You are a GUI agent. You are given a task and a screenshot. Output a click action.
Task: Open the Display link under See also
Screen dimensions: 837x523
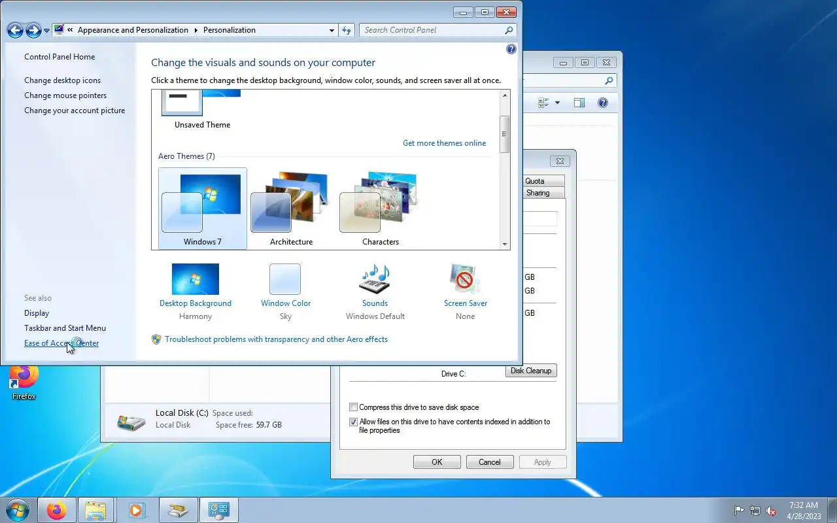37,313
